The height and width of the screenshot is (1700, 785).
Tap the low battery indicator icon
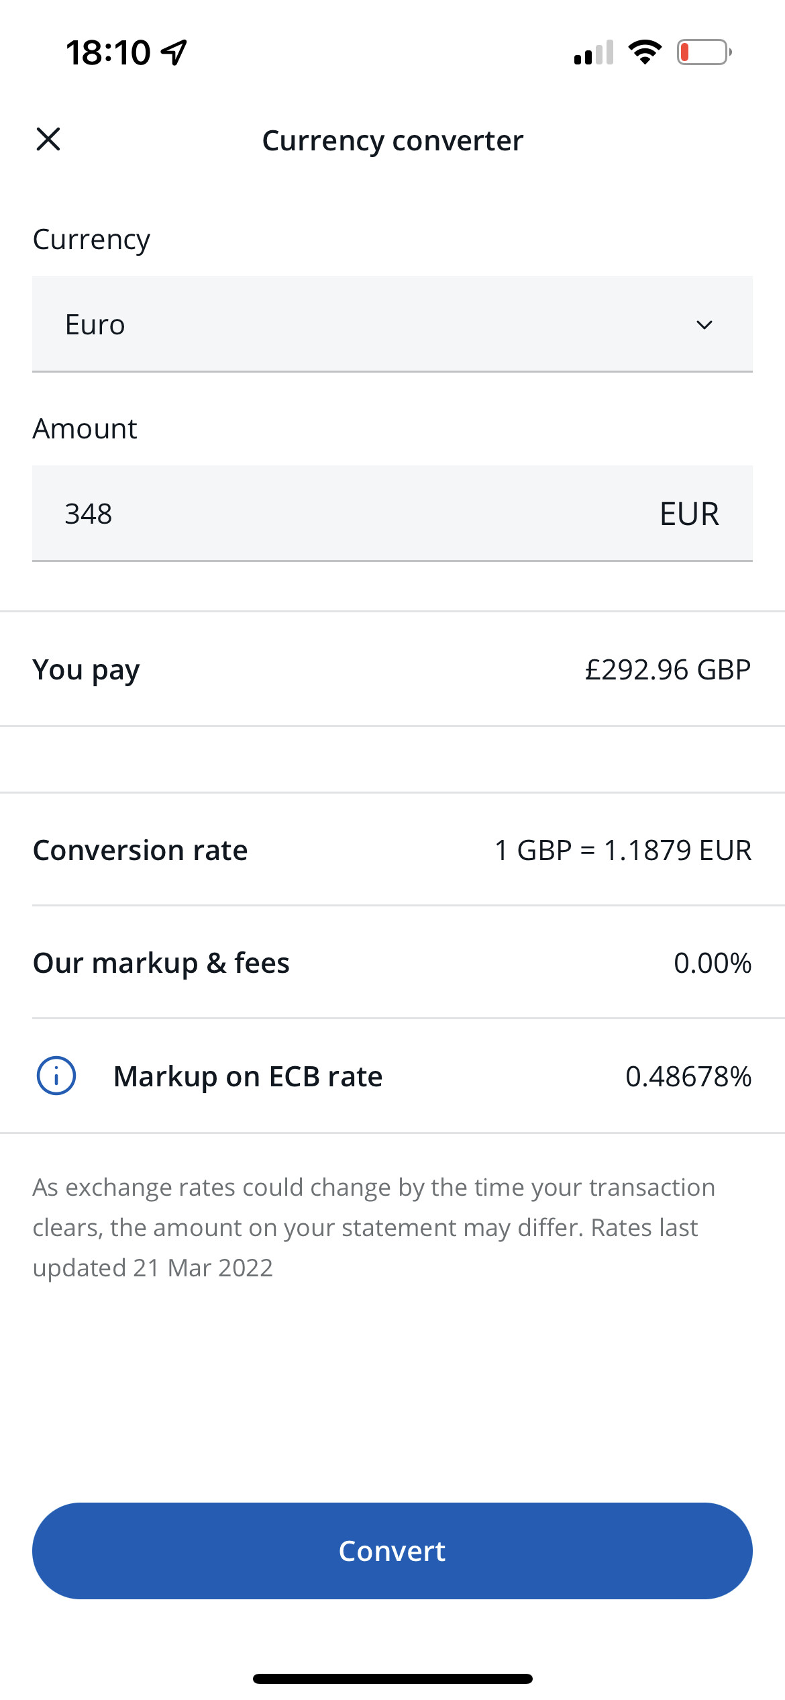pos(704,52)
